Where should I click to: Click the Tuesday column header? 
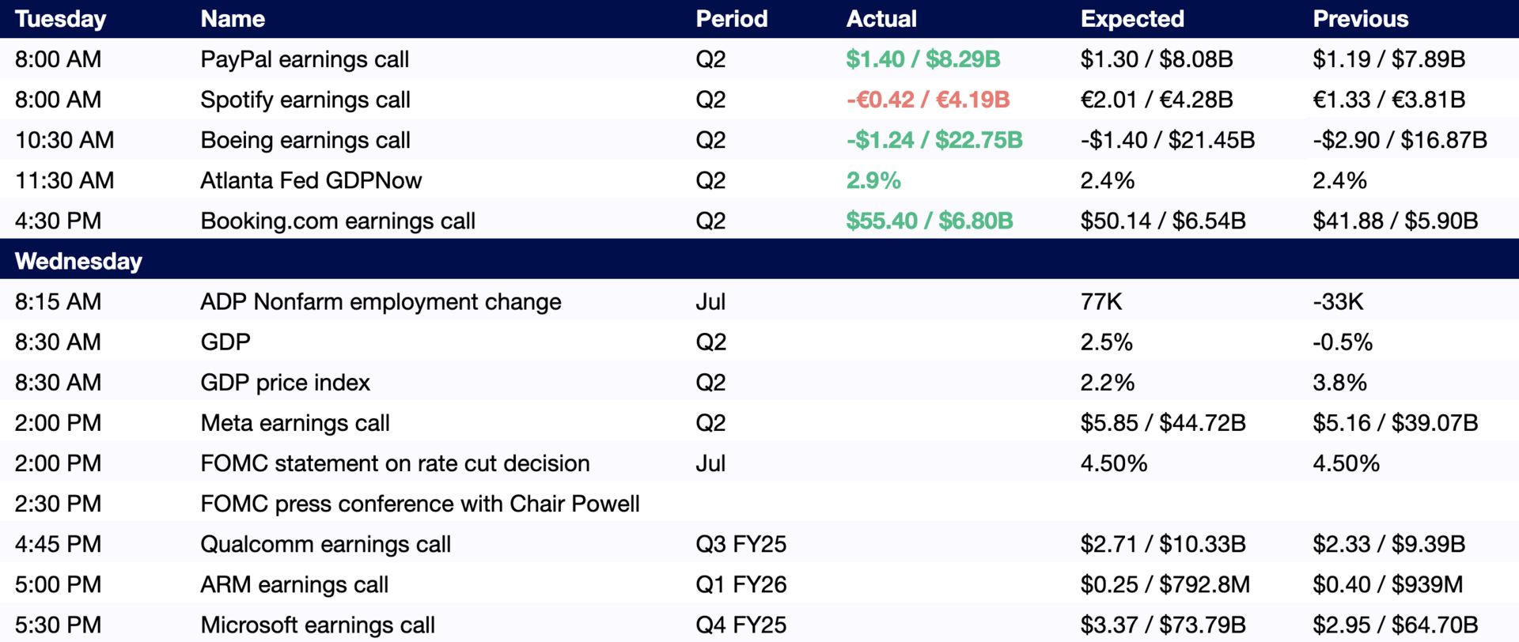(x=60, y=19)
